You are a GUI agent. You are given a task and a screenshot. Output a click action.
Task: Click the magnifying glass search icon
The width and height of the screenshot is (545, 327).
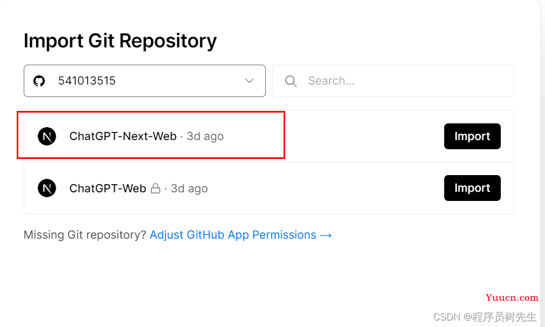point(291,81)
